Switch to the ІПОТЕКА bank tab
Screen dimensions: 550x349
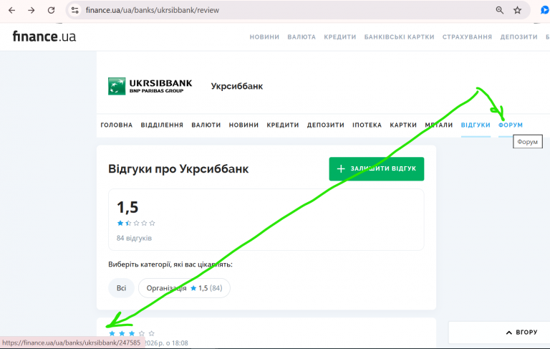[367, 125]
